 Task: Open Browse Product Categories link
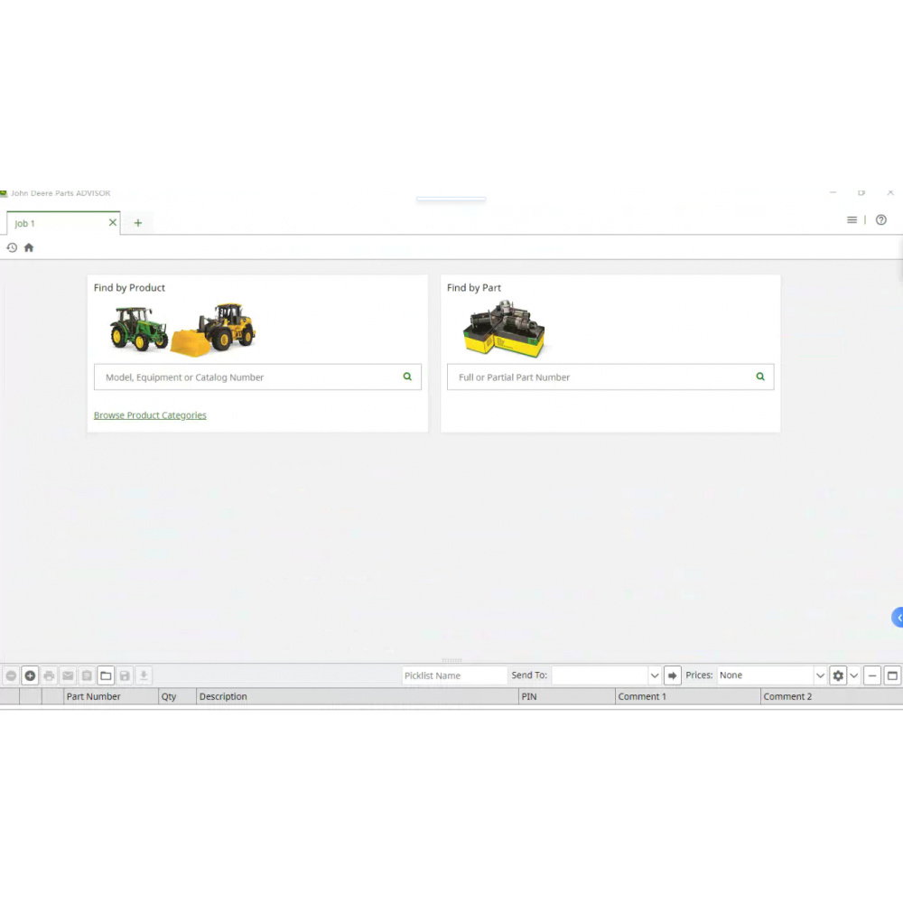tap(150, 415)
